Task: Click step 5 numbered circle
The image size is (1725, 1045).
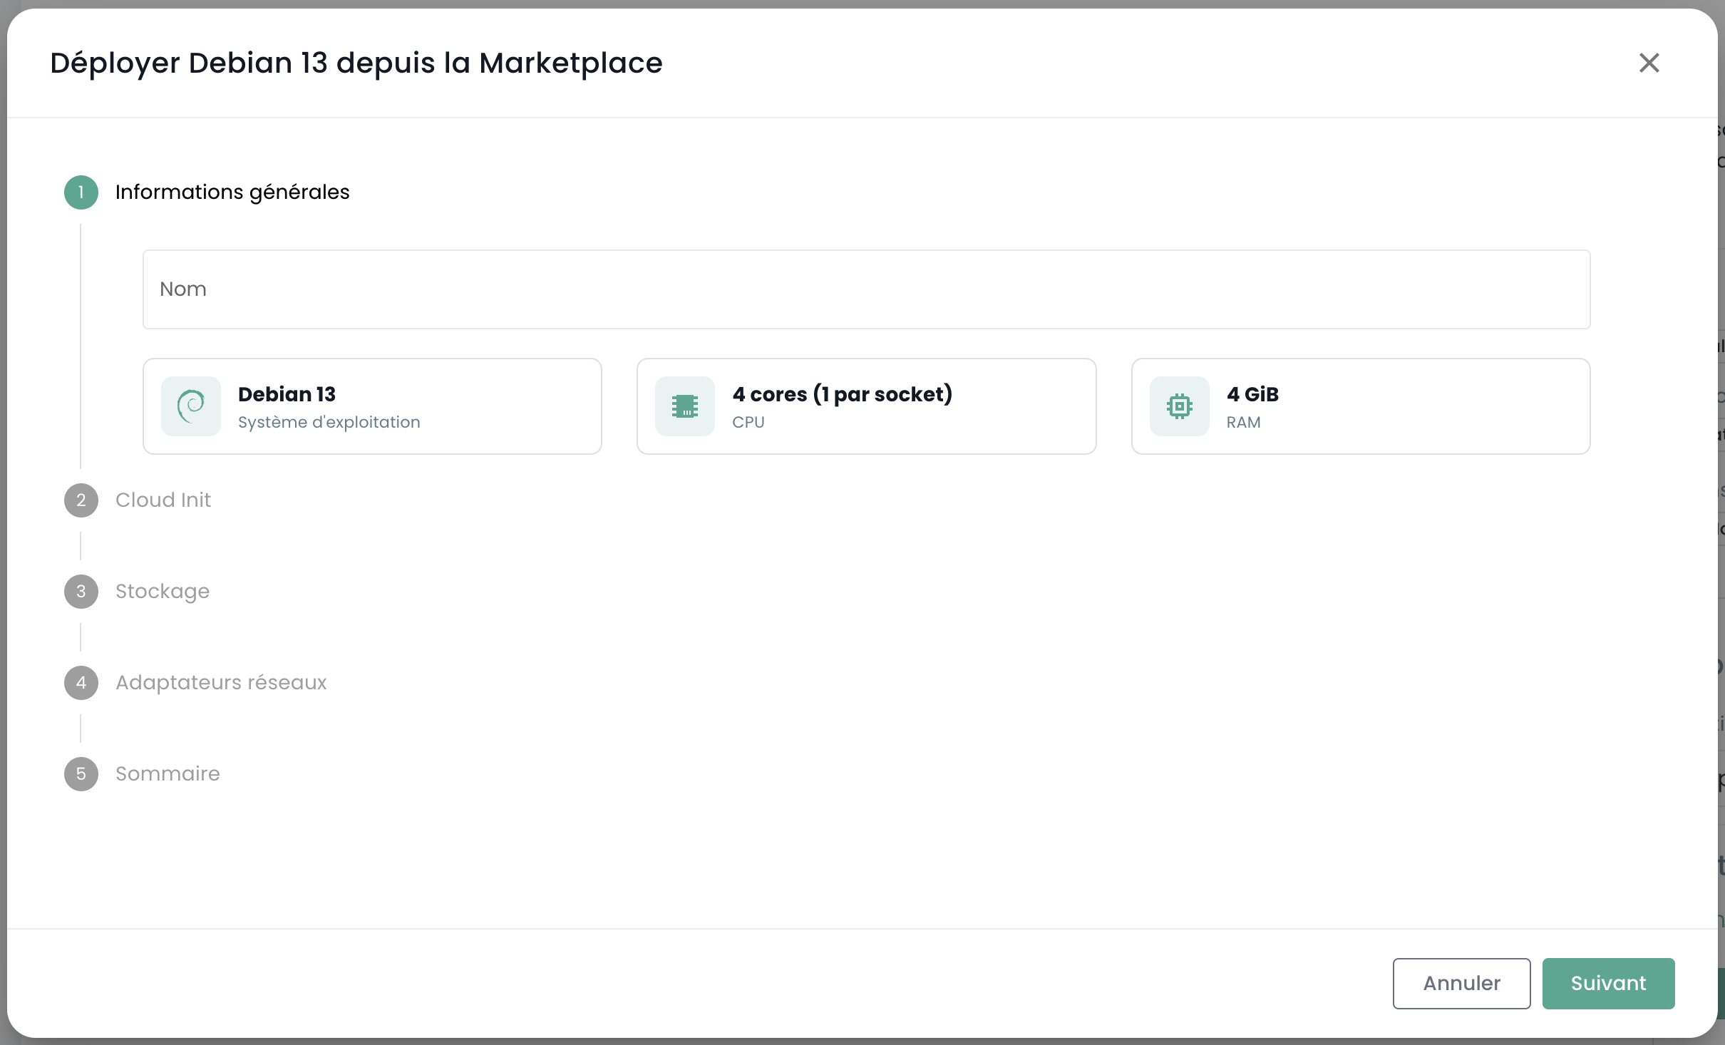Action: pos(81,774)
